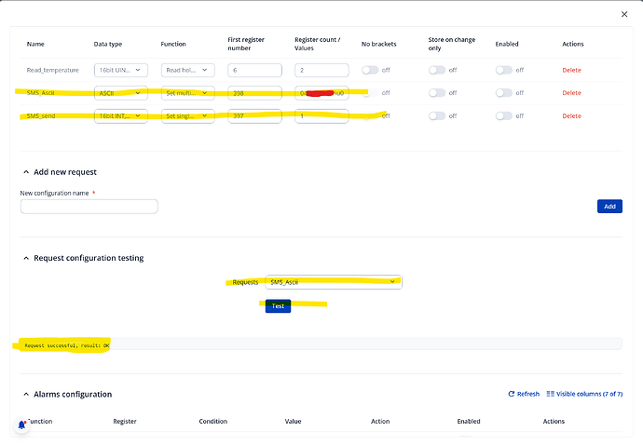This screenshot has width=643, height=445.
Task: Open the Requests dropdown showing SMS_Ascii
Action: [x=333, y=281]
